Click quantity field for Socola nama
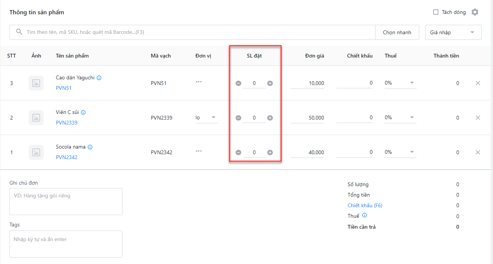The image size is (493, 264). 254,152
